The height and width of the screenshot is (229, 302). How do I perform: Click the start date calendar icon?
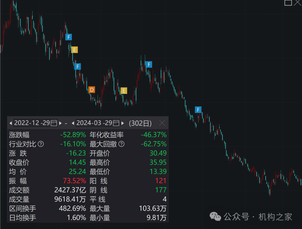[54, 123]
